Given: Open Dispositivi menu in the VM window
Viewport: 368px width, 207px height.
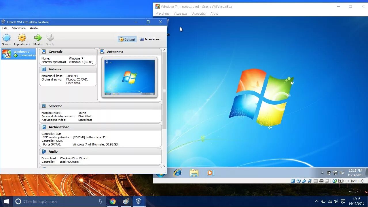Looking at the screenshot, I should point(199,14).
